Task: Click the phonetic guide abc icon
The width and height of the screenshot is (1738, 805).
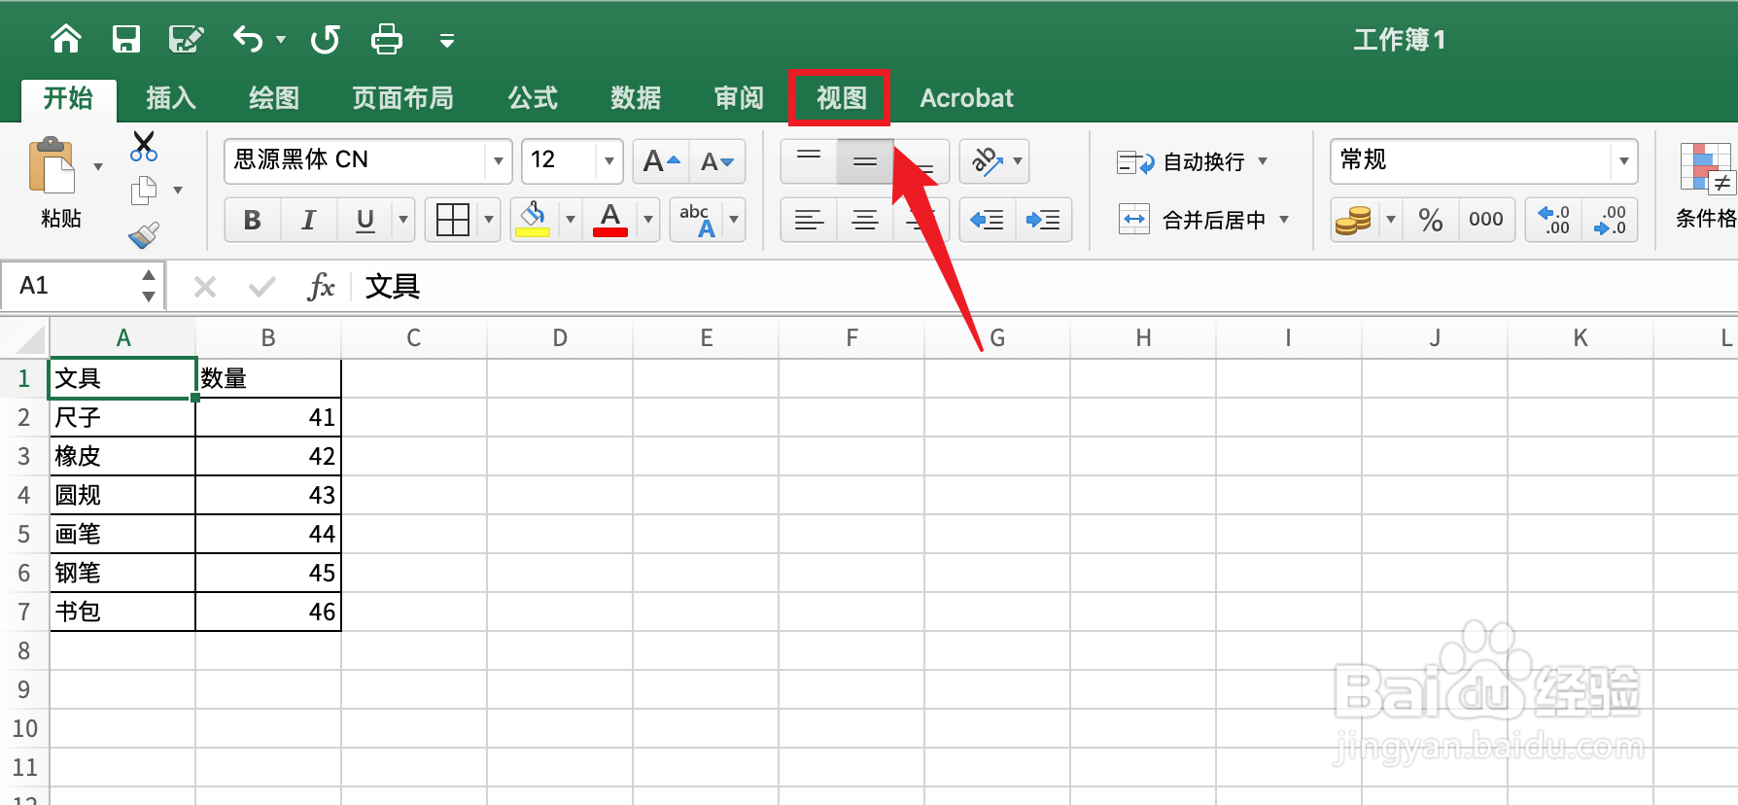Action: [698, 220]
